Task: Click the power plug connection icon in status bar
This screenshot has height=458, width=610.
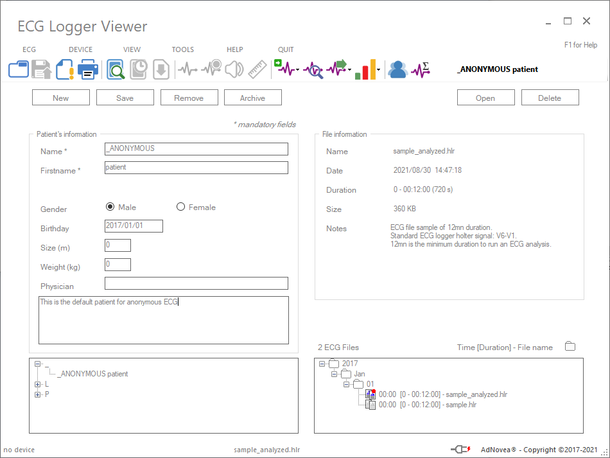Action: click(461, 450)
